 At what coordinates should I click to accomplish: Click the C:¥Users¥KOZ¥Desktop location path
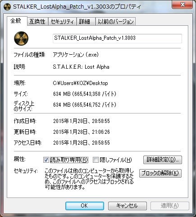coord(80,83)
